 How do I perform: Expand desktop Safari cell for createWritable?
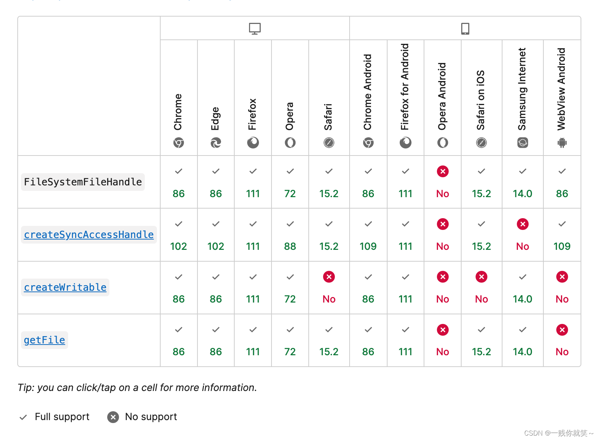[x=329, y=288]
